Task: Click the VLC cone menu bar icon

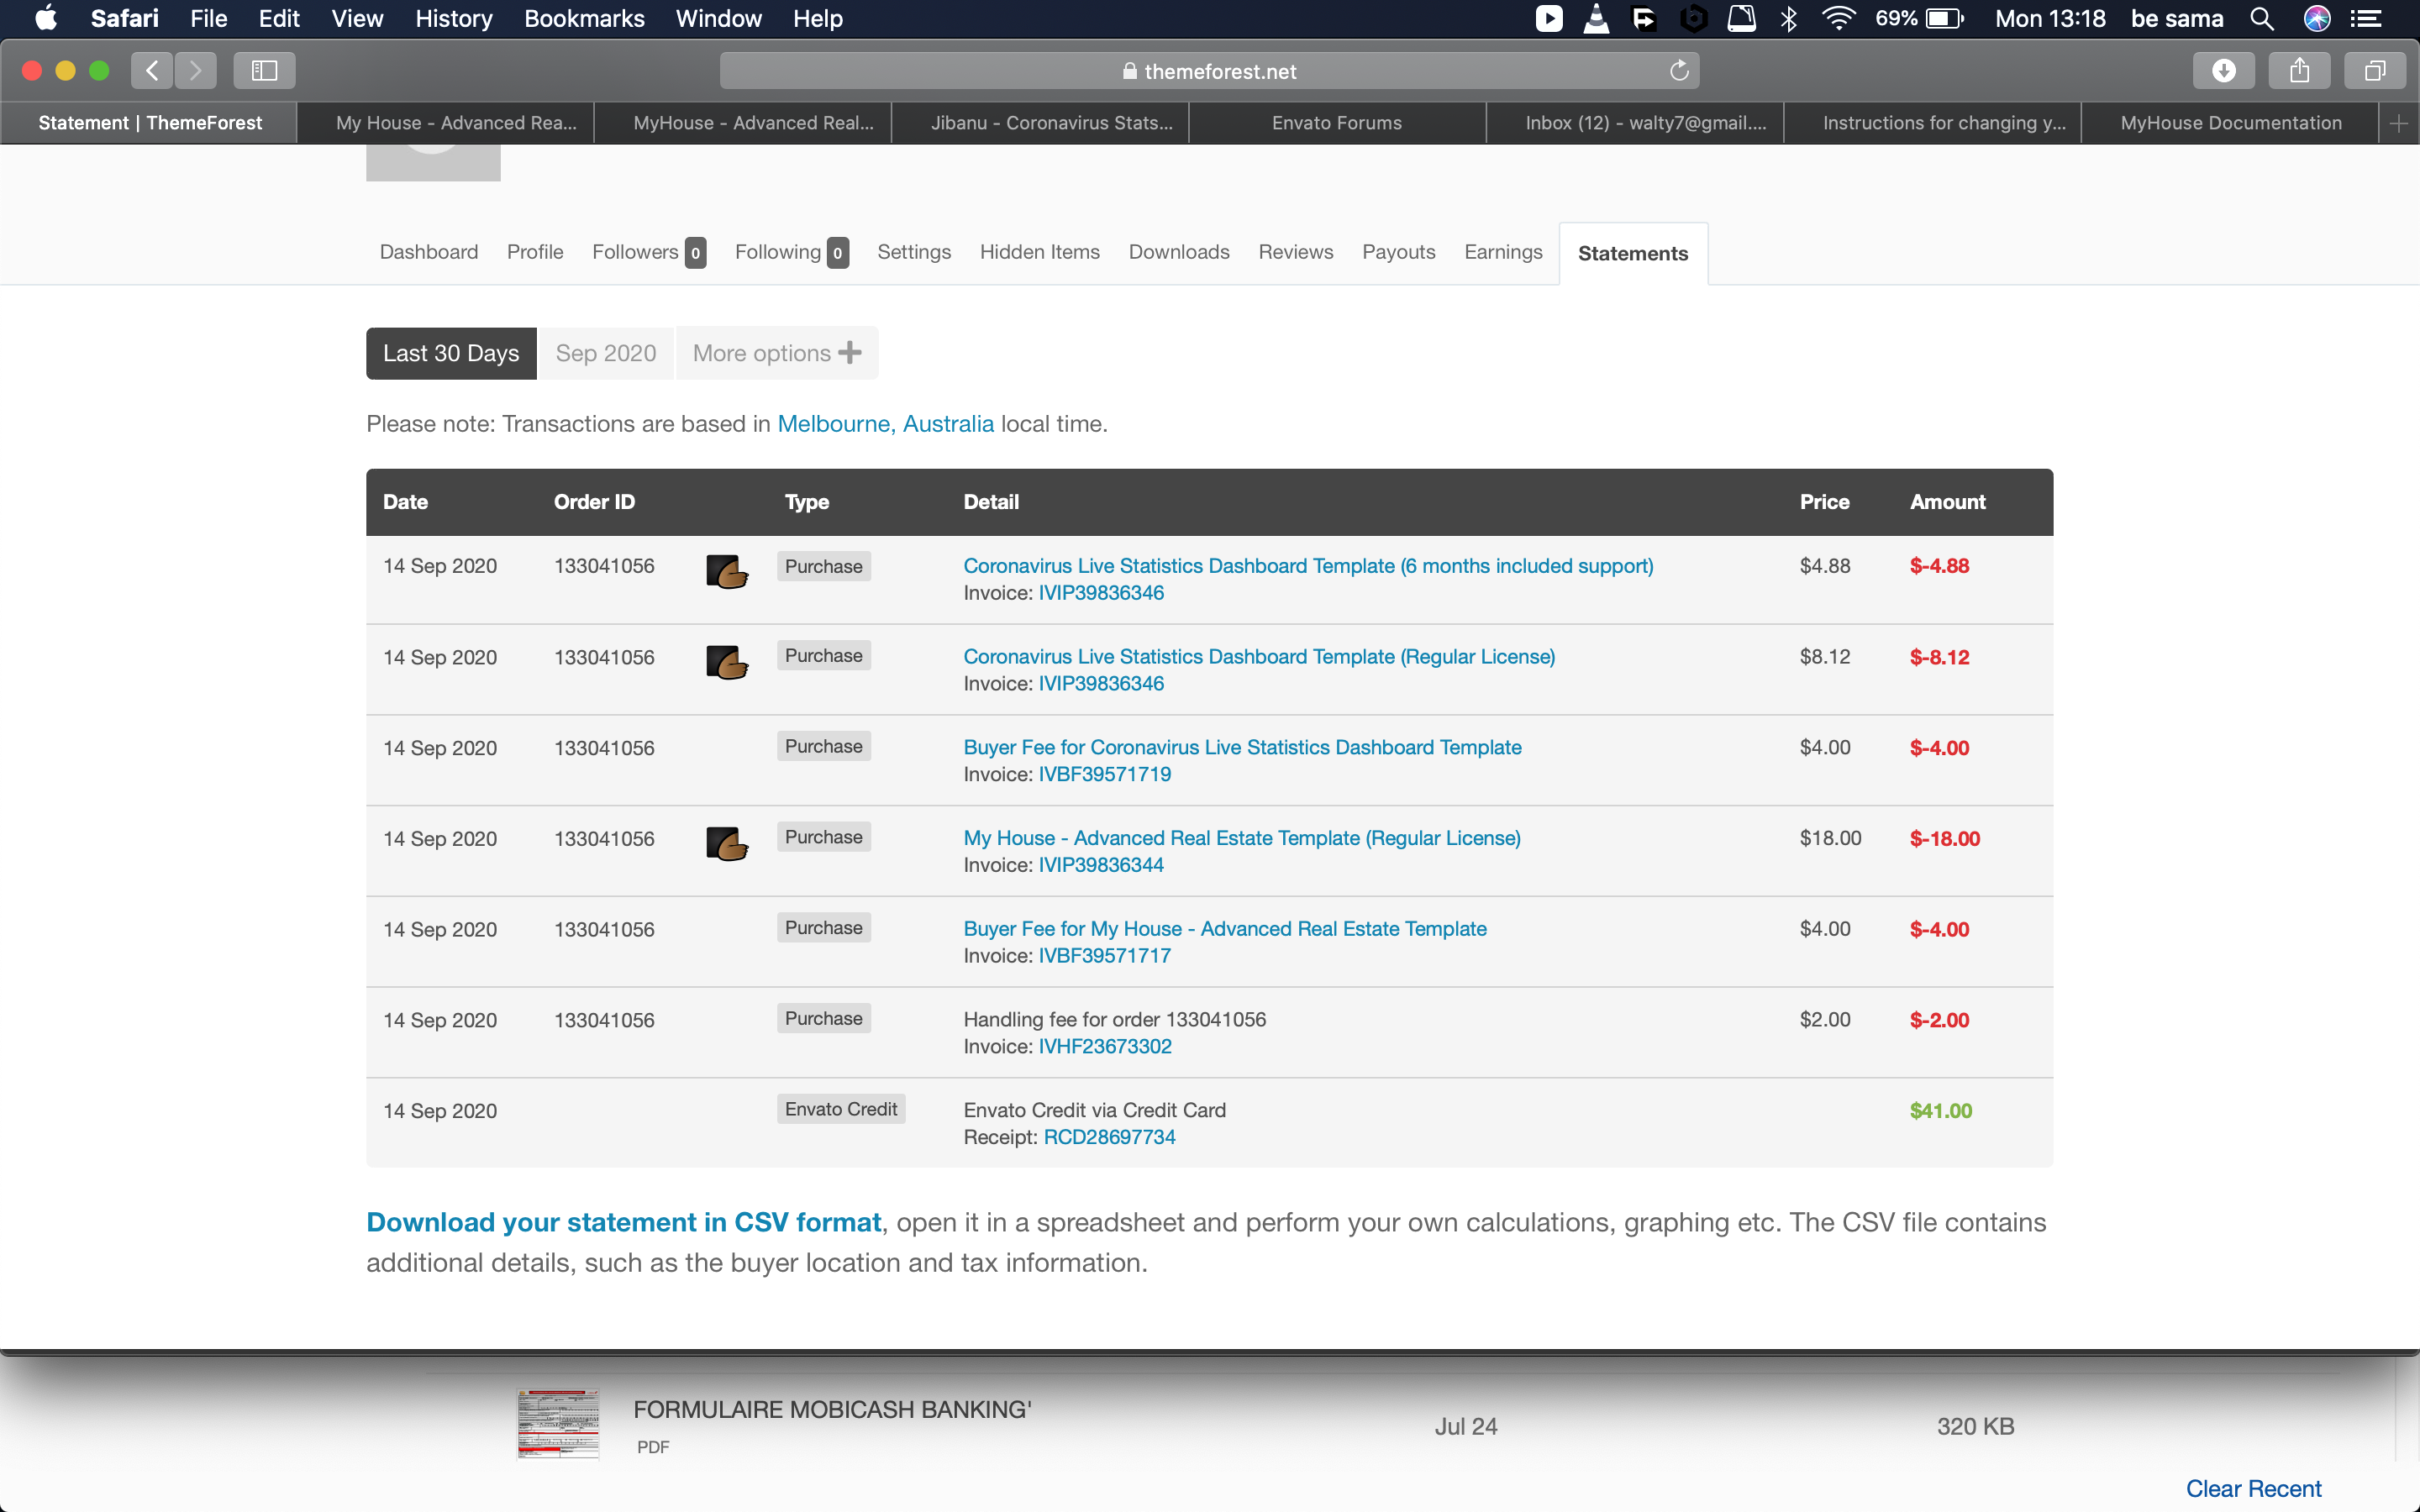Action: pos(1597,18)
